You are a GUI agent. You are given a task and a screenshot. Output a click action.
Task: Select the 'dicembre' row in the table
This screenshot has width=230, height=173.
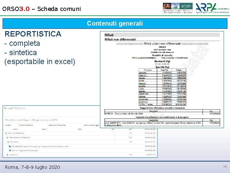pos(162,102)
